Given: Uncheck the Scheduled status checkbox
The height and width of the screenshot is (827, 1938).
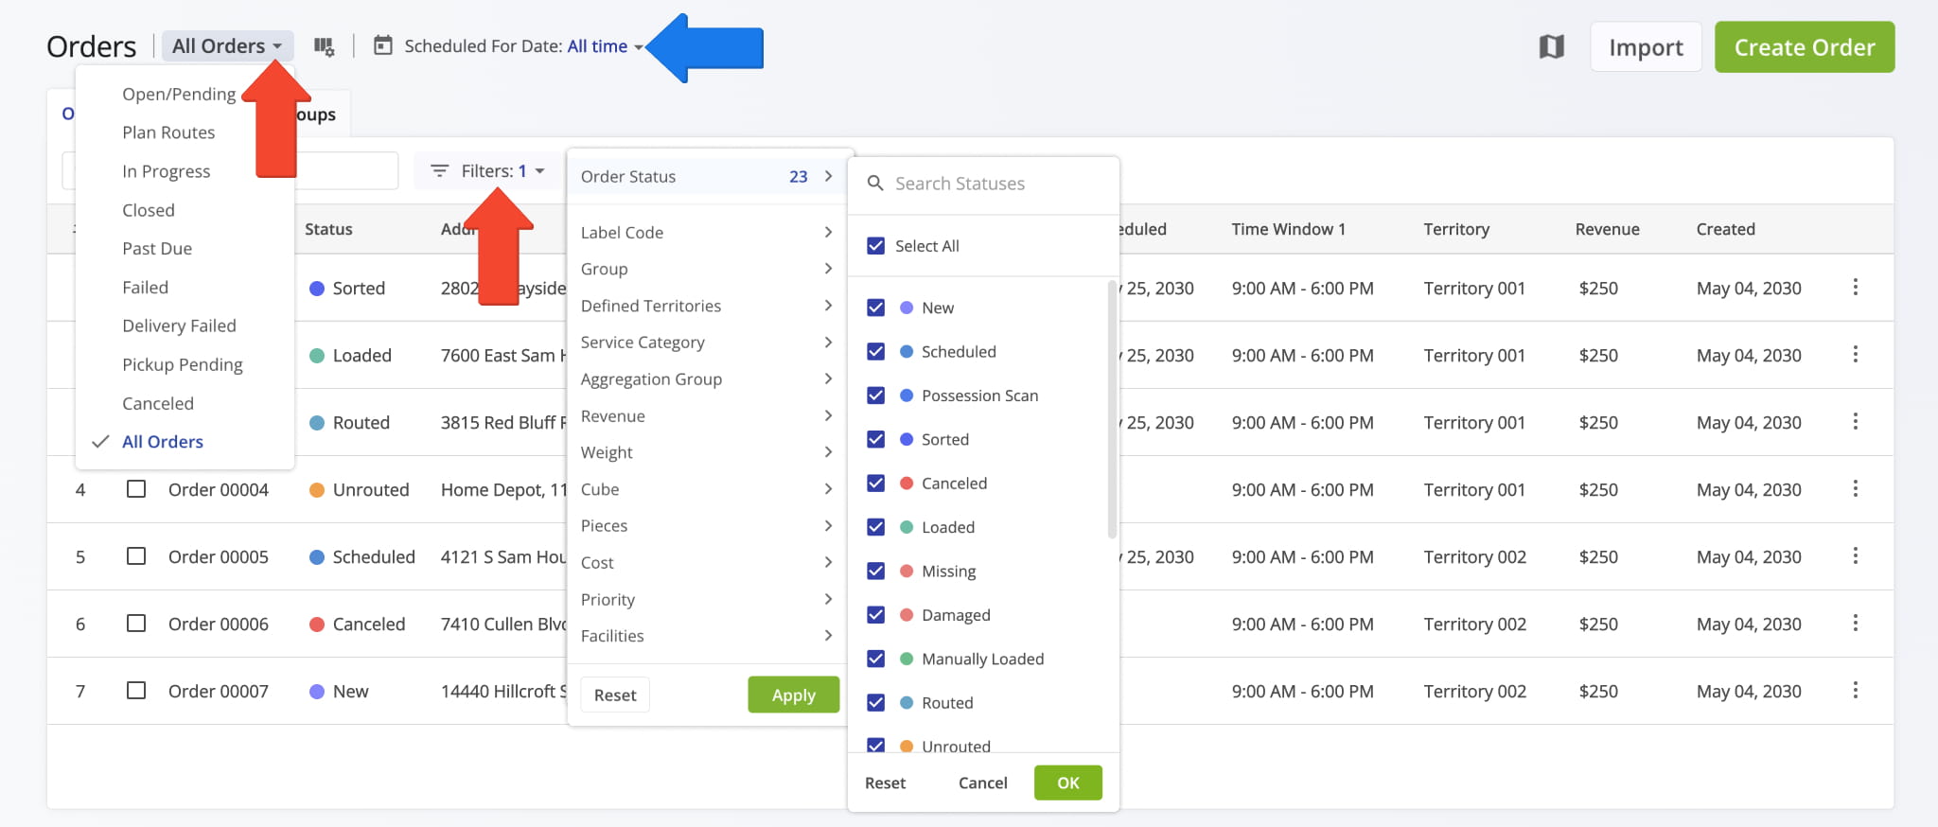Looking at the screenshot, I should 876,352.
